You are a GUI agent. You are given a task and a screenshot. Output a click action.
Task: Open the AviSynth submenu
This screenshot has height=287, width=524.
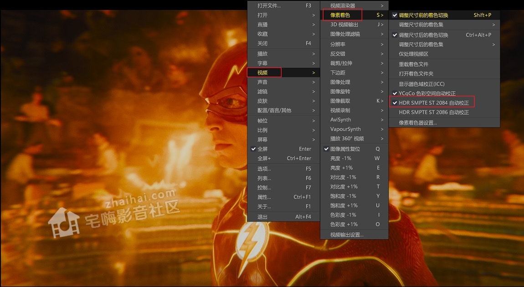click(354, 120)
